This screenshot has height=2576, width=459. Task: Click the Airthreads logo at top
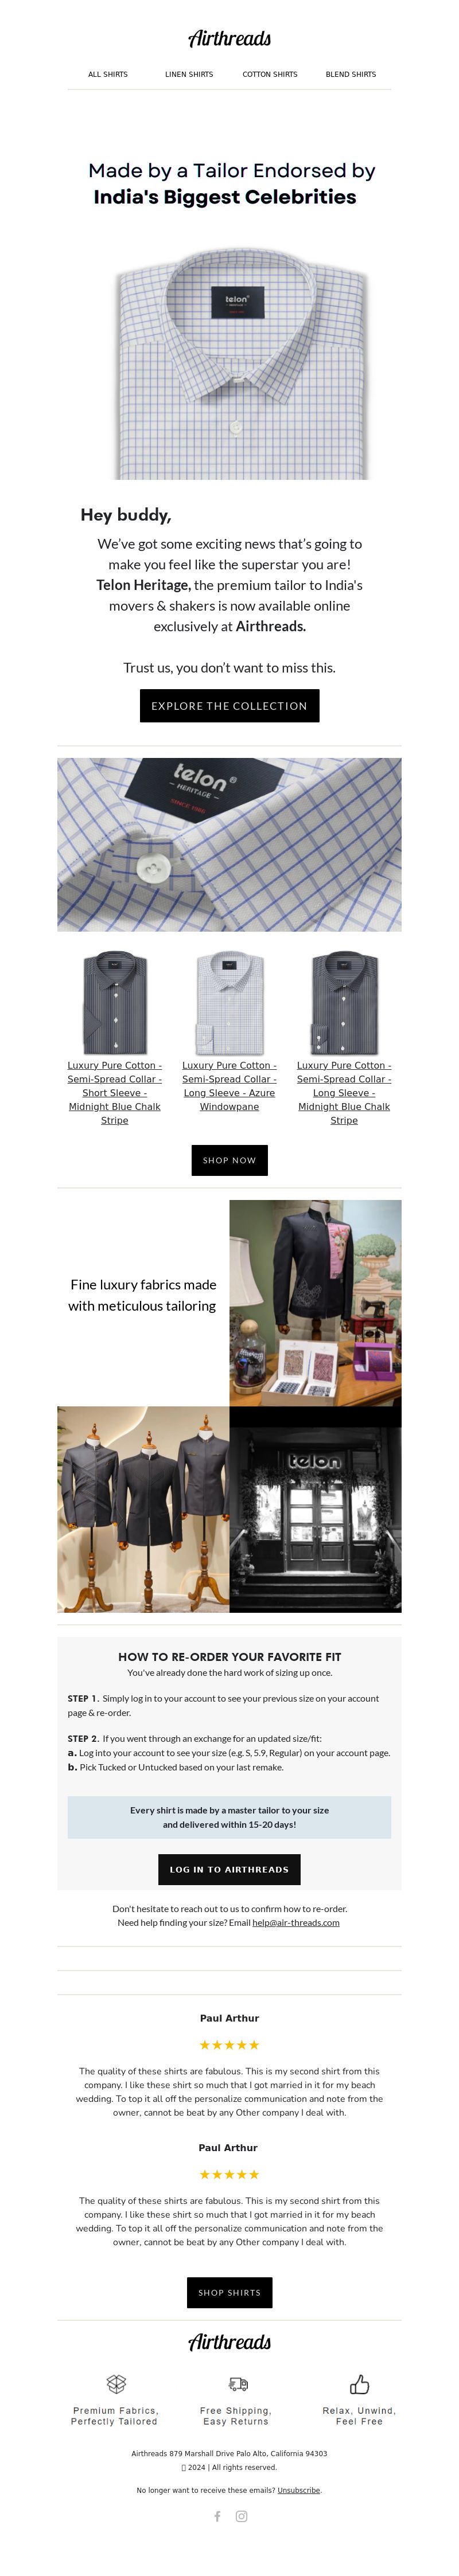(229, 38)
